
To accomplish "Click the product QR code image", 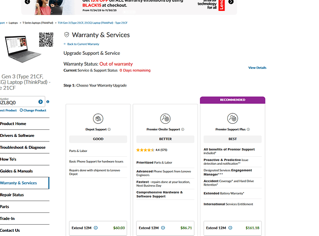I will [x=46, y=40].
